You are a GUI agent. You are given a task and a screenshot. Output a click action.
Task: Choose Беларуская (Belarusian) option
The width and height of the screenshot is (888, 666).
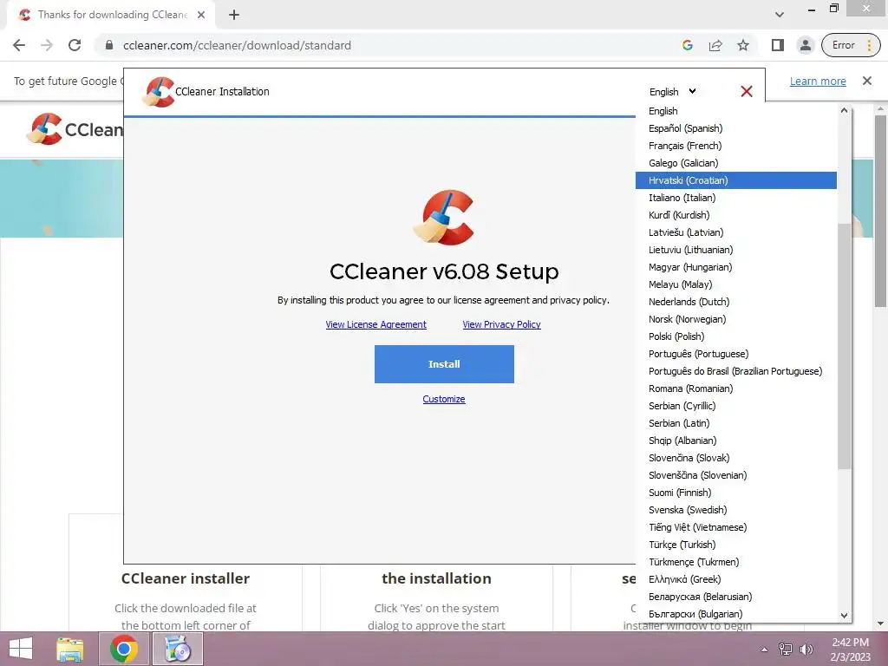[x=735, y=597]
